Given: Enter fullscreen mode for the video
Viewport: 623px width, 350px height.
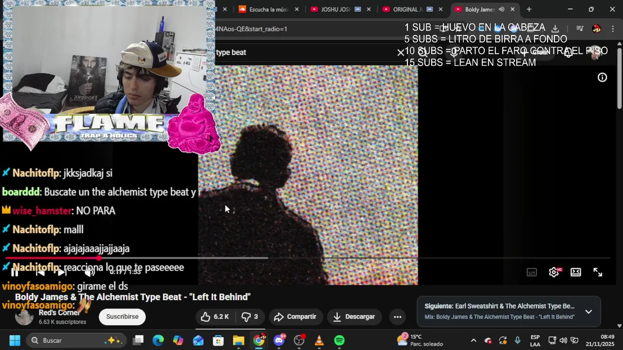Looking at the screenshot, I should [x=598, y=272].
